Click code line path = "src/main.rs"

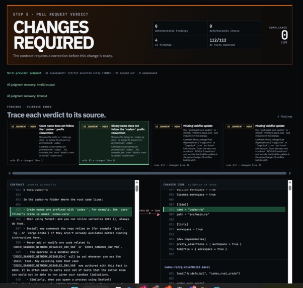193,214
